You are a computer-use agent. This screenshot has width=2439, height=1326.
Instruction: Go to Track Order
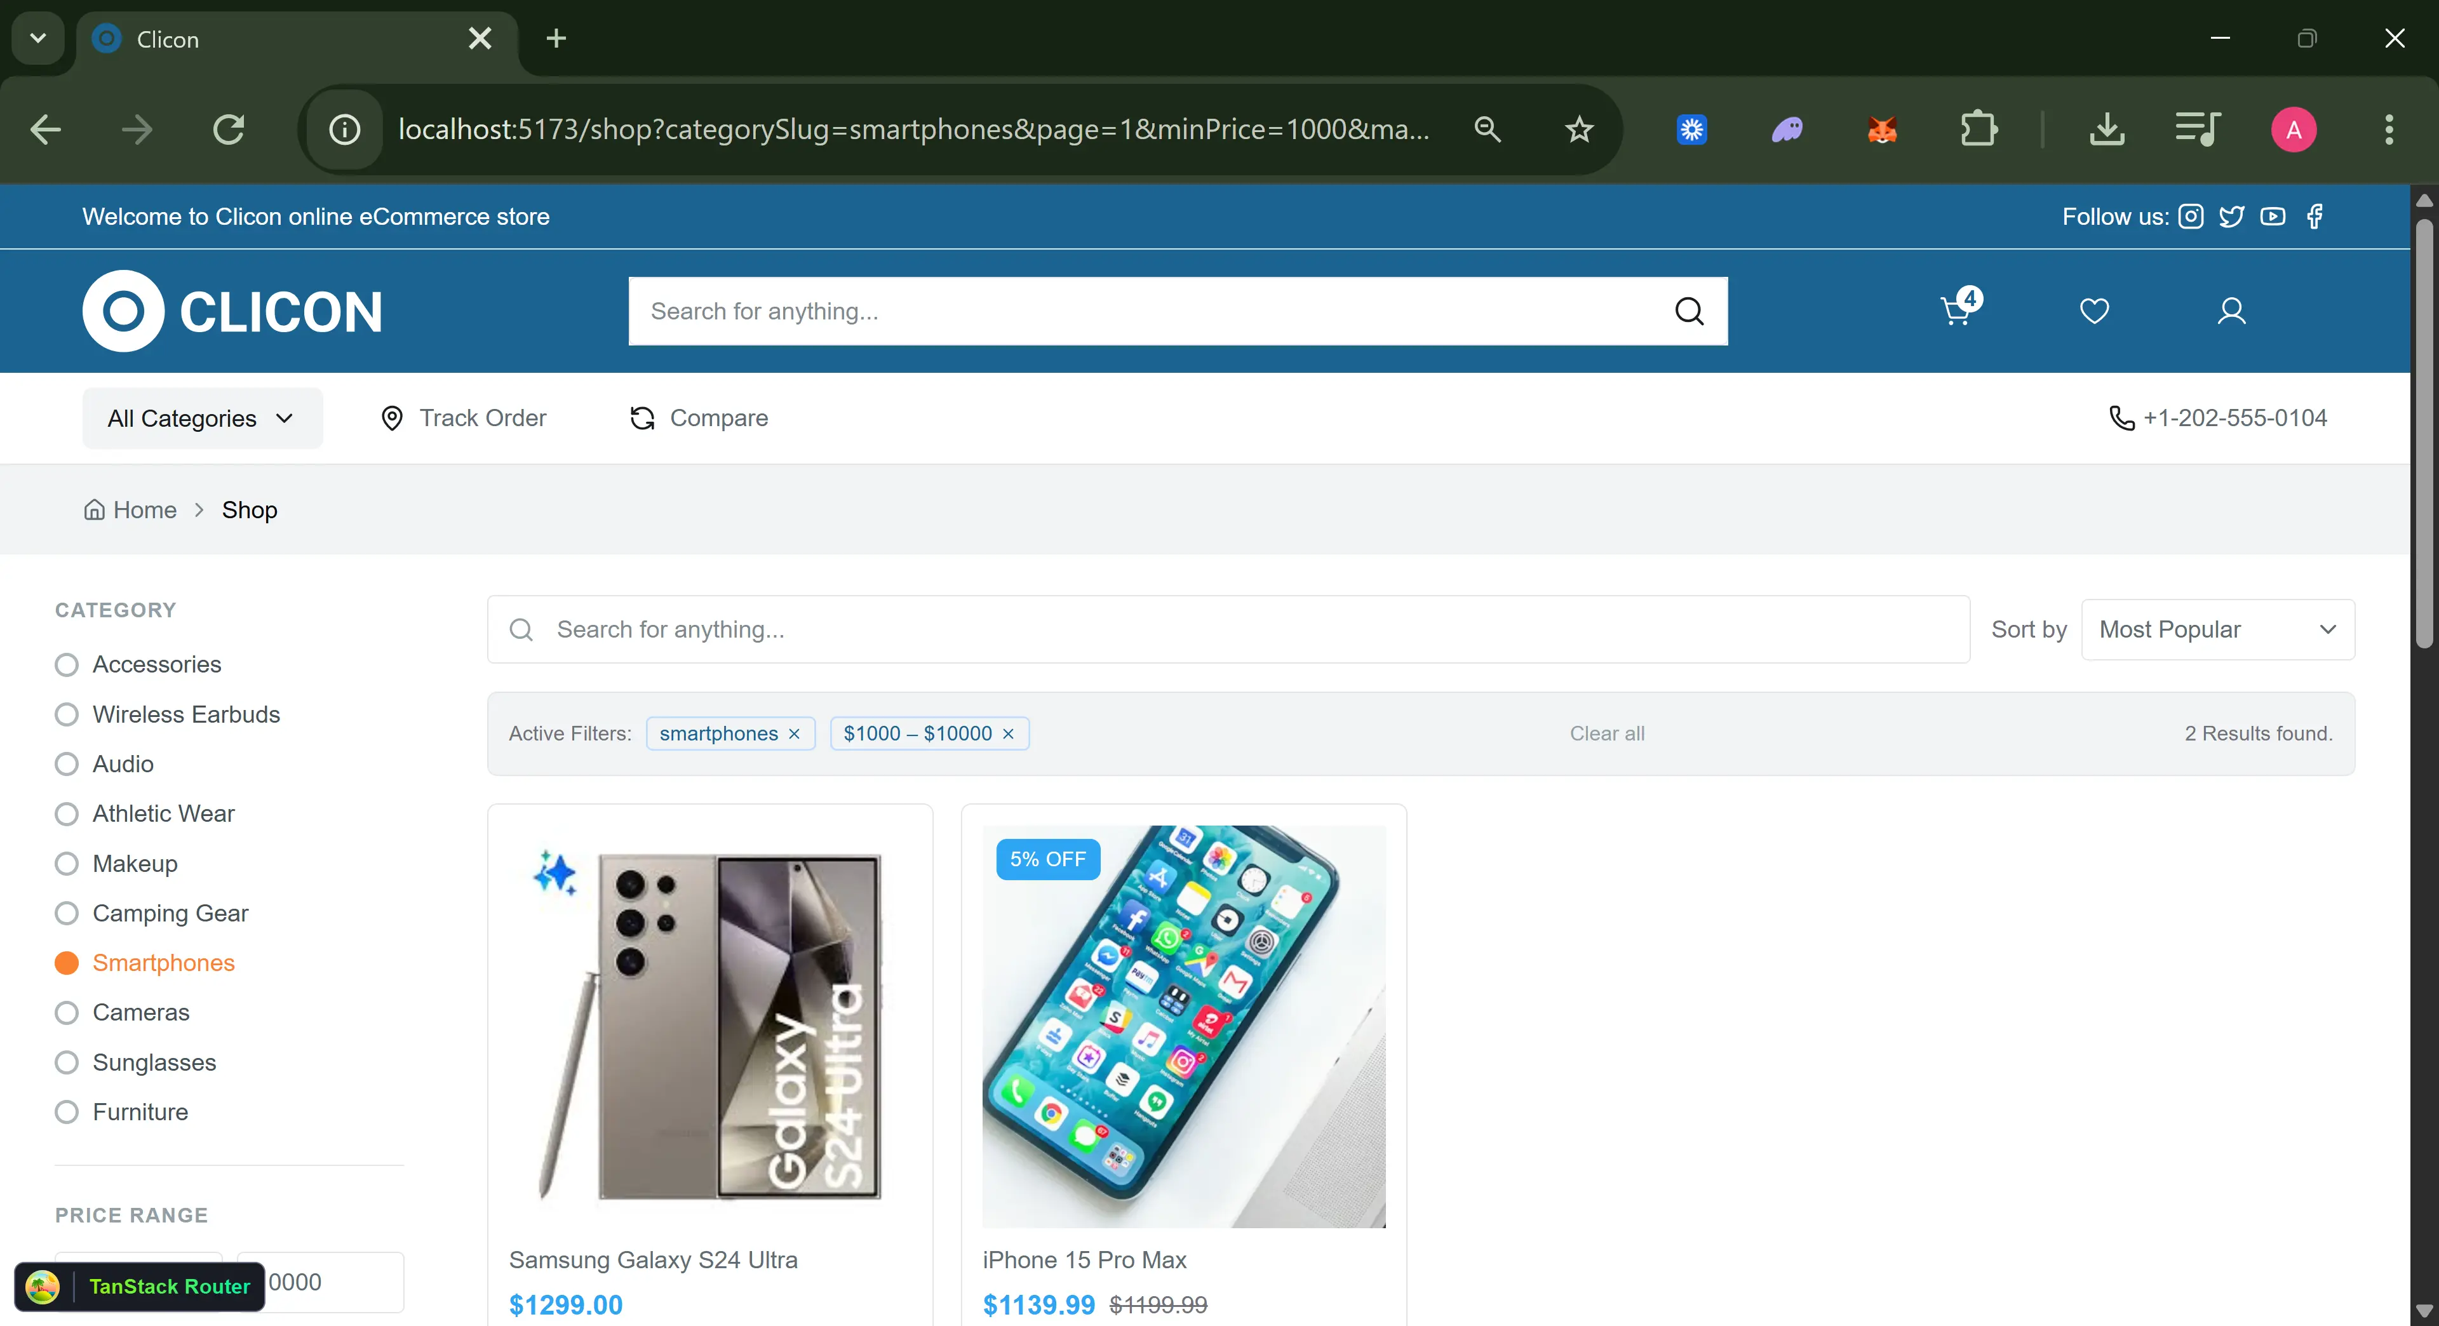click(463, 419)
